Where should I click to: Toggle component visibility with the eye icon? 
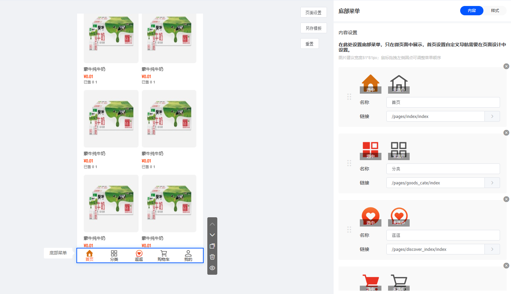[x=212, y=268]
